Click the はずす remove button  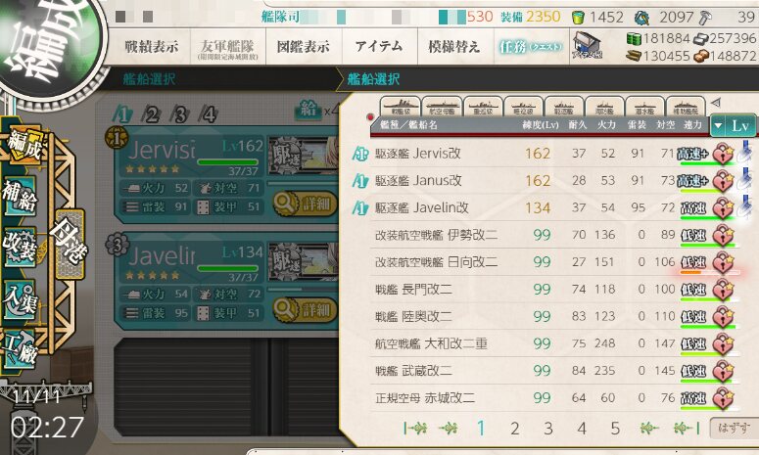(734, 428)
